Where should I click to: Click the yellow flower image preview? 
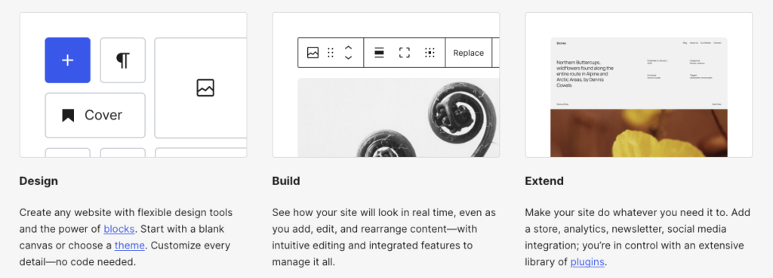pos(639,133)
